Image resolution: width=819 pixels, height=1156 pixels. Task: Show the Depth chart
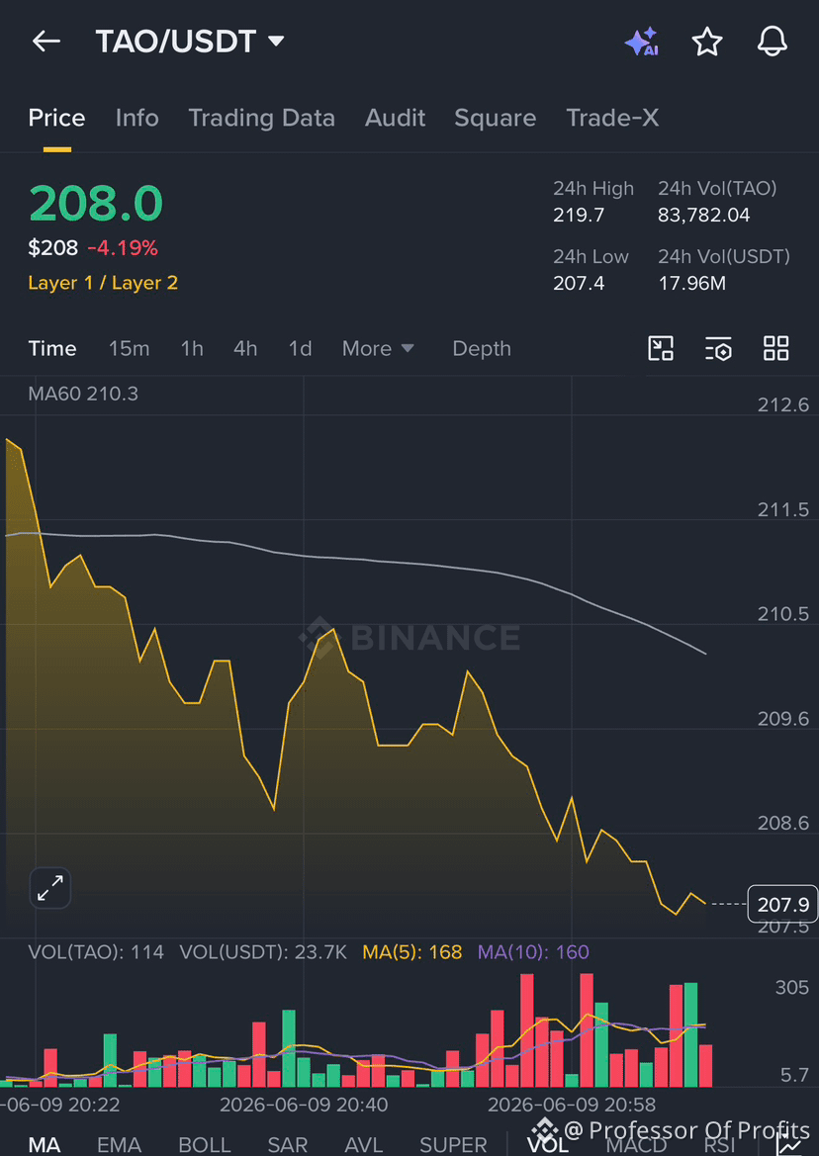482,349
